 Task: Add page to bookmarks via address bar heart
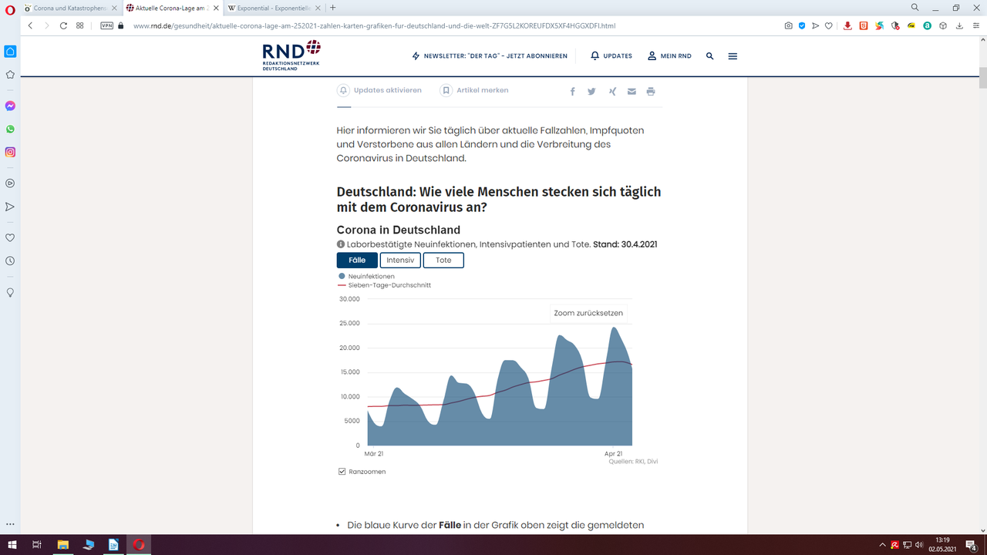[829, 25]
